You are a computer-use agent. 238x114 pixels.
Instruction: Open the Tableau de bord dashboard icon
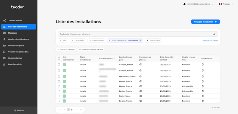(x=4, y=21)
